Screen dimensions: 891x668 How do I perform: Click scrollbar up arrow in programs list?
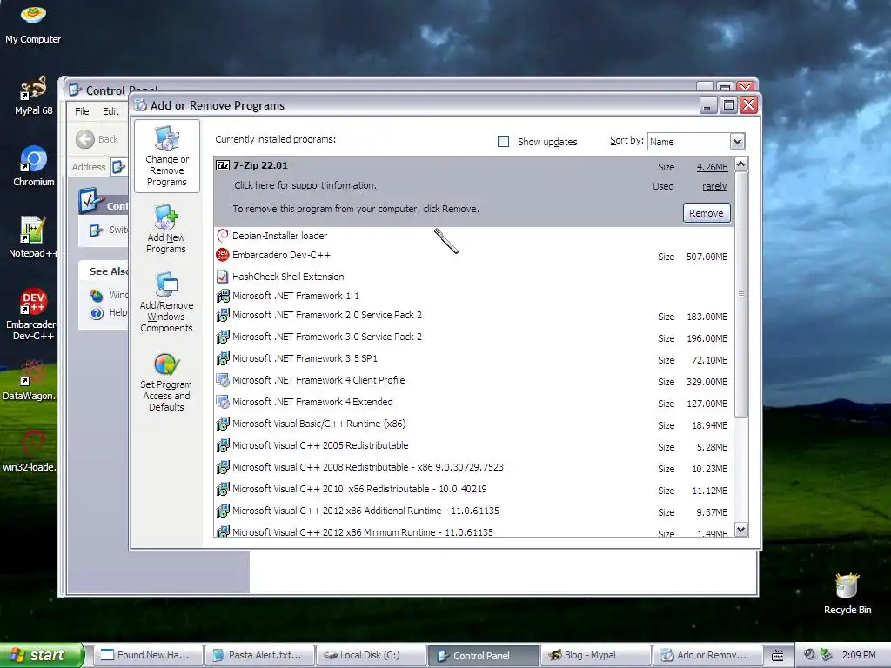point(741,164)
